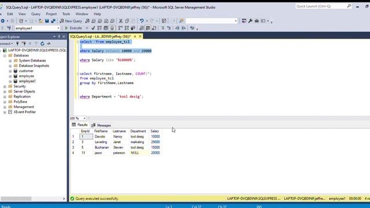Run the query with Execute
This screenshot has width=370, height=208.
(x=73, y=28)
